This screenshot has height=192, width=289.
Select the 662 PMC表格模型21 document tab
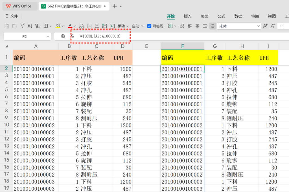(x=74, y=6)
